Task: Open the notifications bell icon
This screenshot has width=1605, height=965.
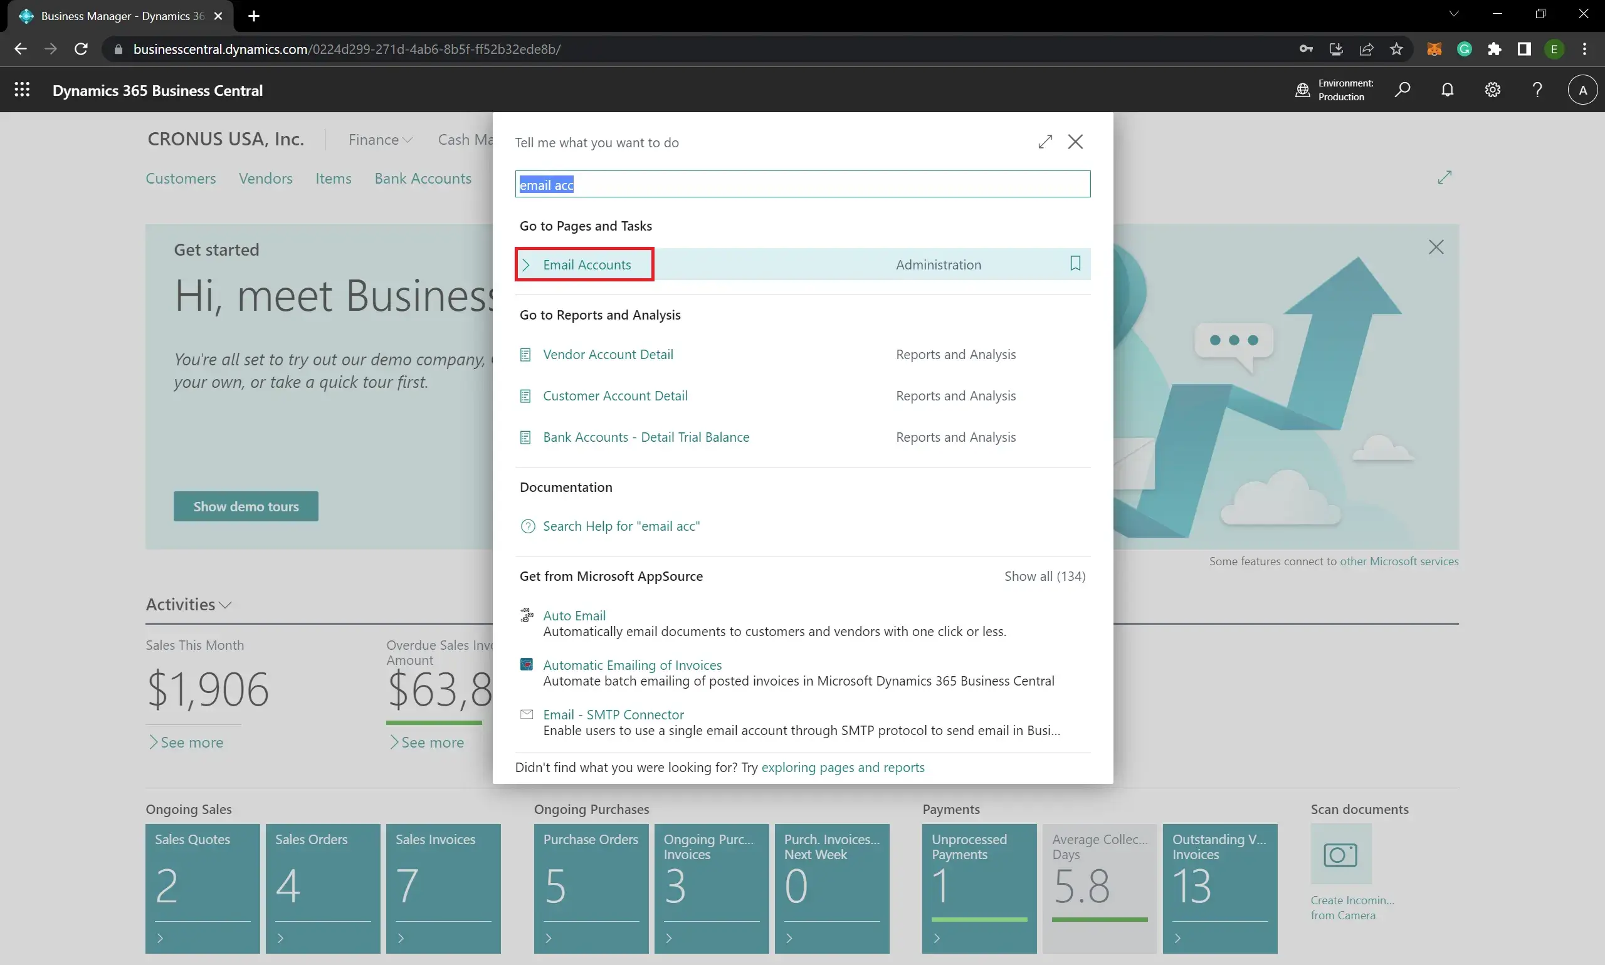Action: [1447, 90]
